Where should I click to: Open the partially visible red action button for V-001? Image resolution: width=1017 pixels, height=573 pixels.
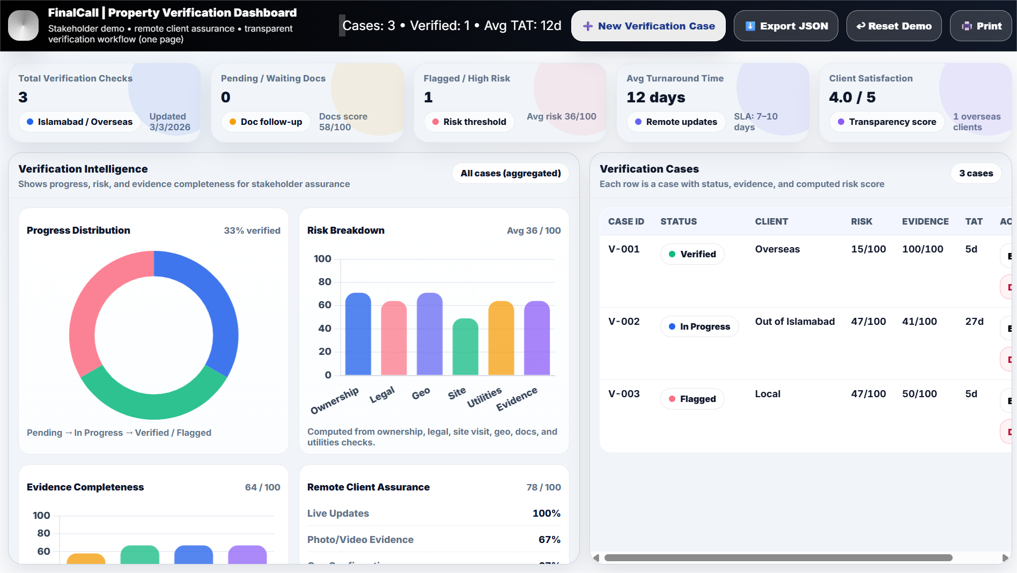coord(1007,287)
